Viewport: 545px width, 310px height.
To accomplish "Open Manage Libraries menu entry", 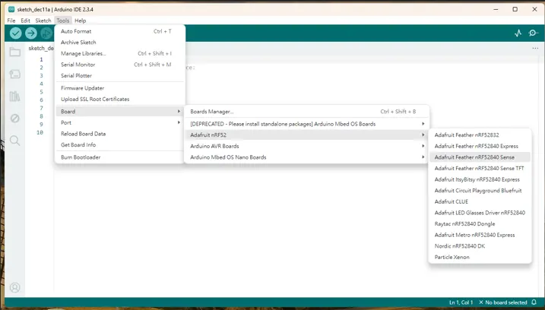I will tap(119, 53).
